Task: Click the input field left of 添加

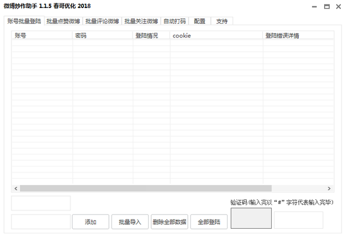Action: click(41, 222)
